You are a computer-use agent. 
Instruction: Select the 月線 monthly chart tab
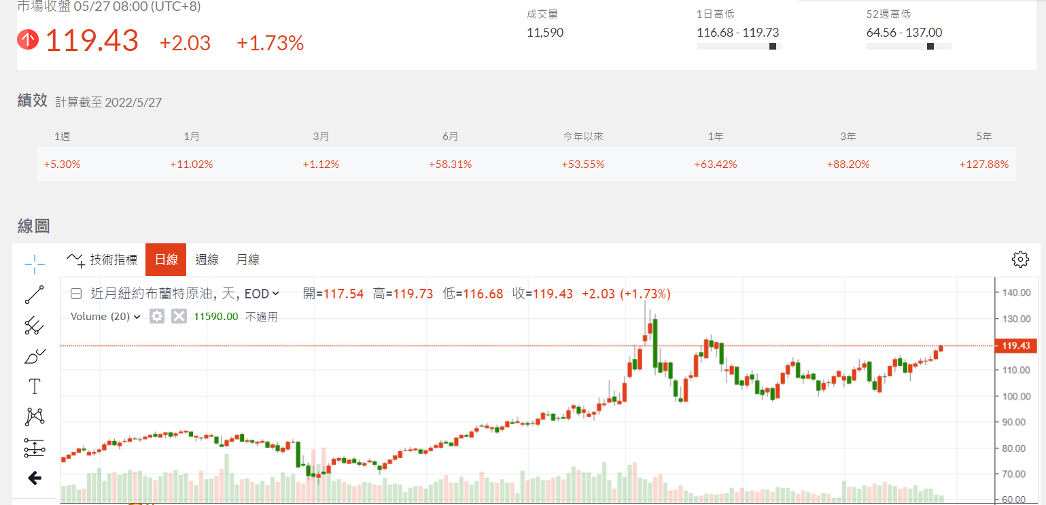click(247, 260)
